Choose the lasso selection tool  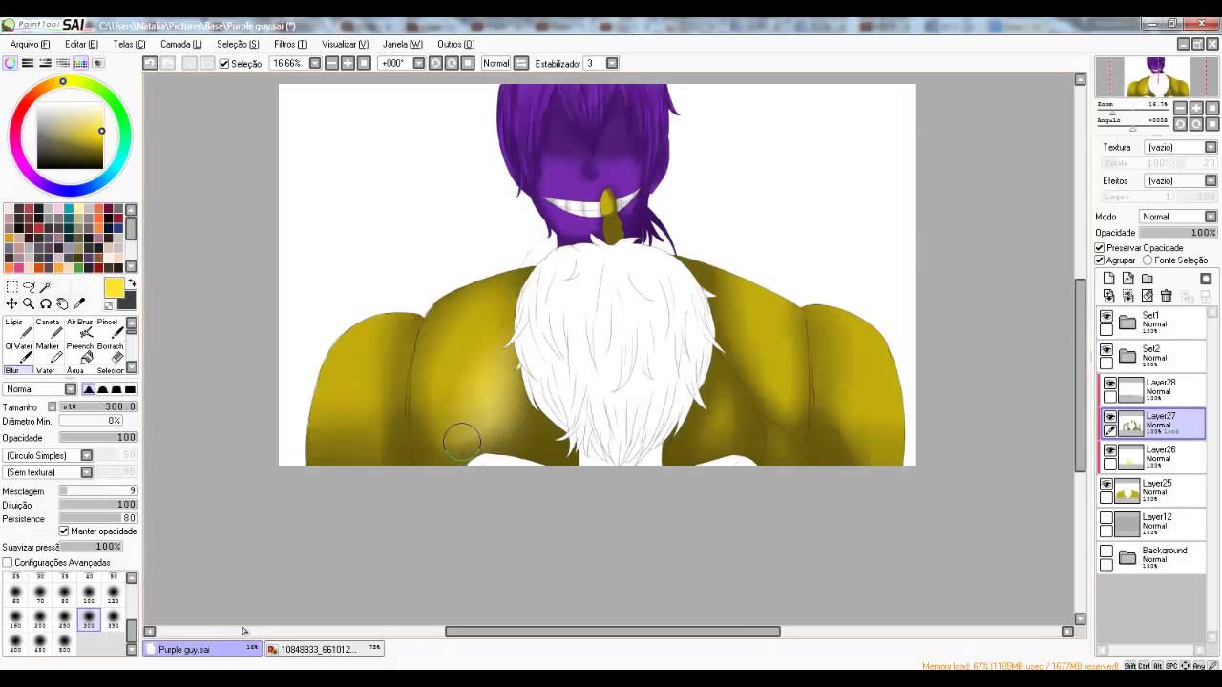[x=29, y=287]
